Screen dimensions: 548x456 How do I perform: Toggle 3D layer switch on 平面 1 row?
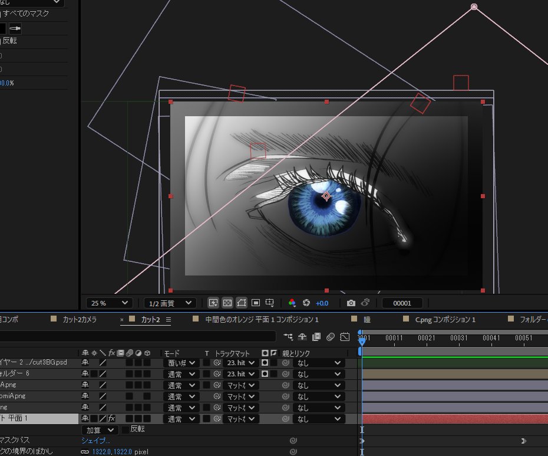[147, 419]
